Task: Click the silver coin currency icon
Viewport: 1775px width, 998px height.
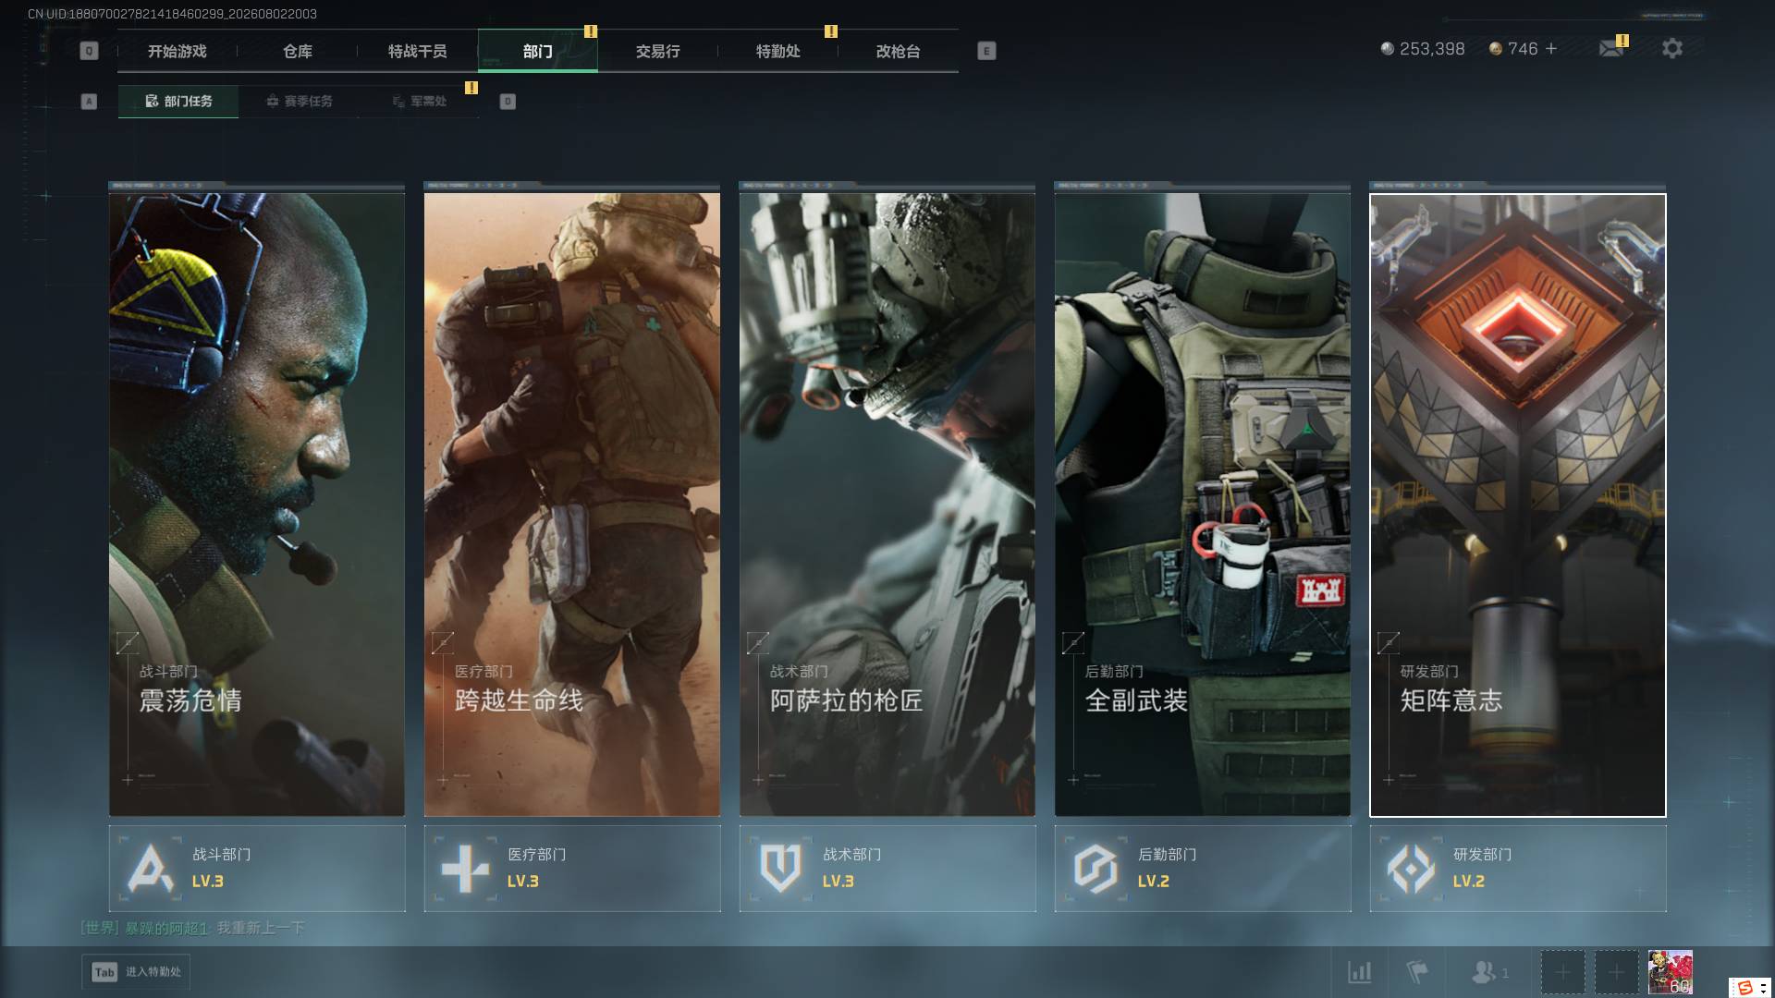Action: click(1387, 49)
